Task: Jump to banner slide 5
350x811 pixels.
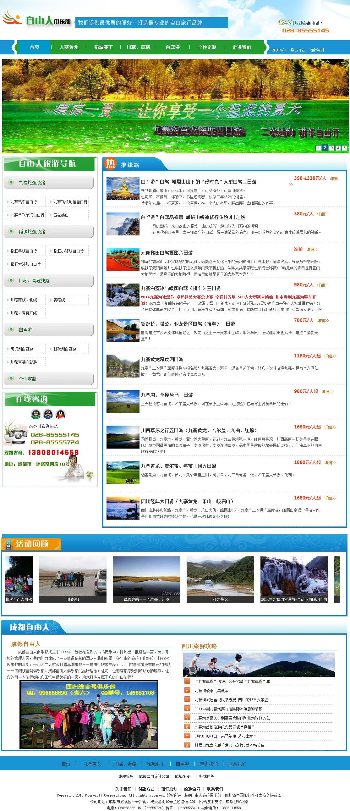Action: coord(344,148)
